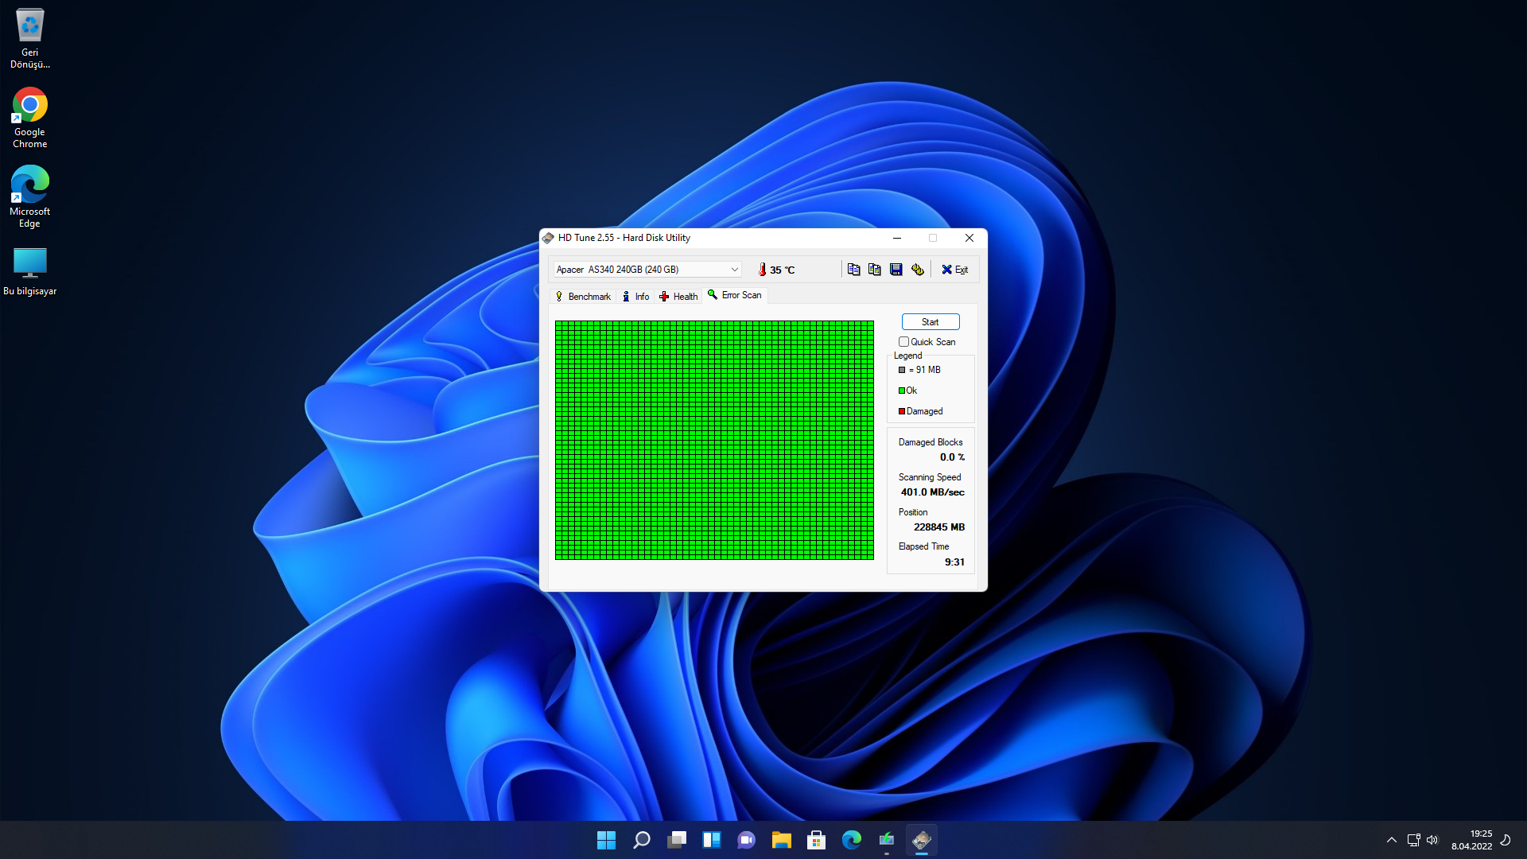Open File Explorer from the taskbar
The image size is (1527, 859).
[x=781, y=840]
